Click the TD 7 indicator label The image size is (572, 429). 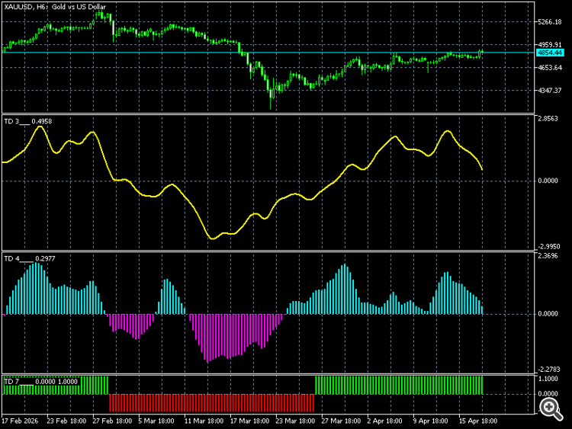coord(41,381)
